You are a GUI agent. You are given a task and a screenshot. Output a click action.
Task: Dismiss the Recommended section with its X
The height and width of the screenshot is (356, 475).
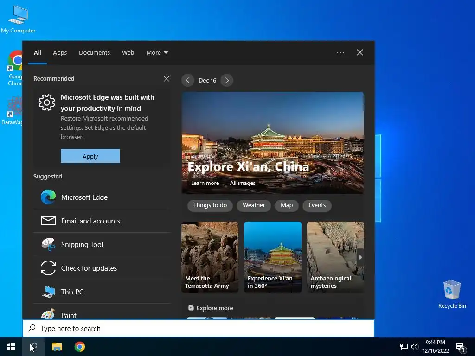[167, 79]
